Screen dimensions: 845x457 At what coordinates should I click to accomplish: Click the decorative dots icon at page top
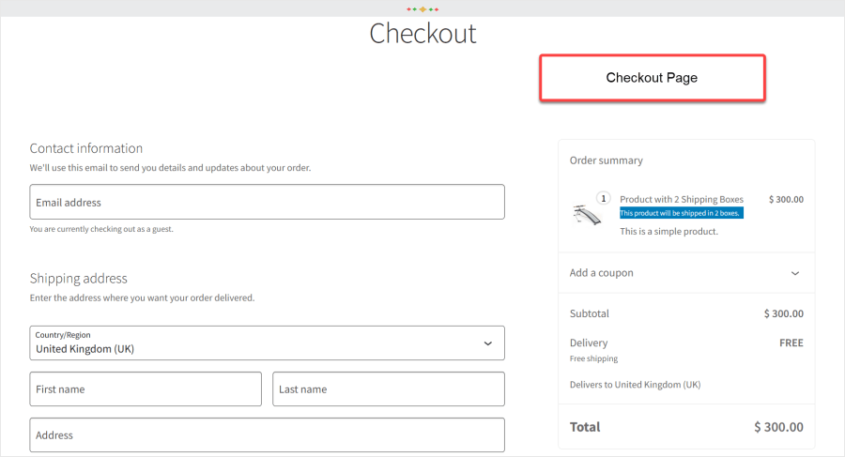click(x=422, y=9)
